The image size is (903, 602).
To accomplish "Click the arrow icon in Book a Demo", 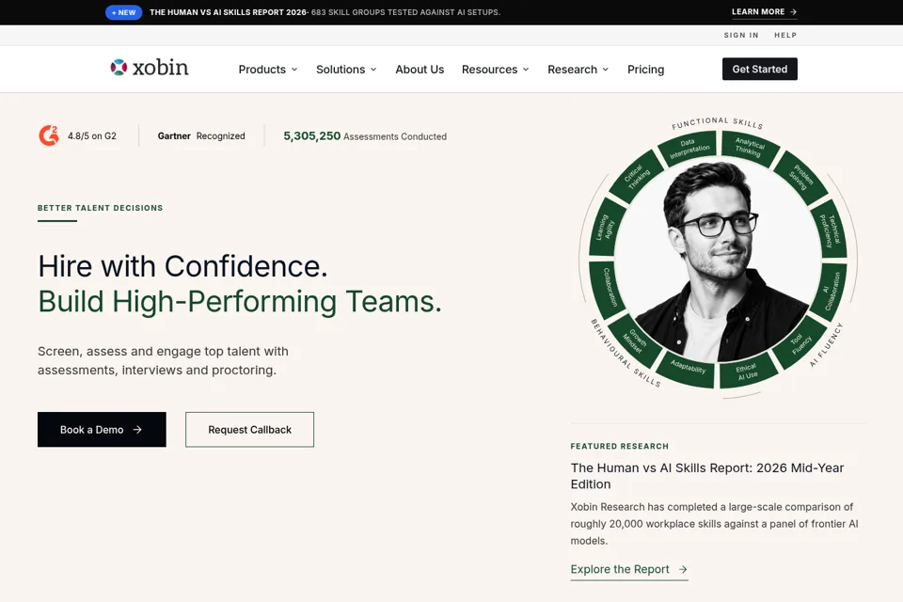I will [x=137, y=430].
